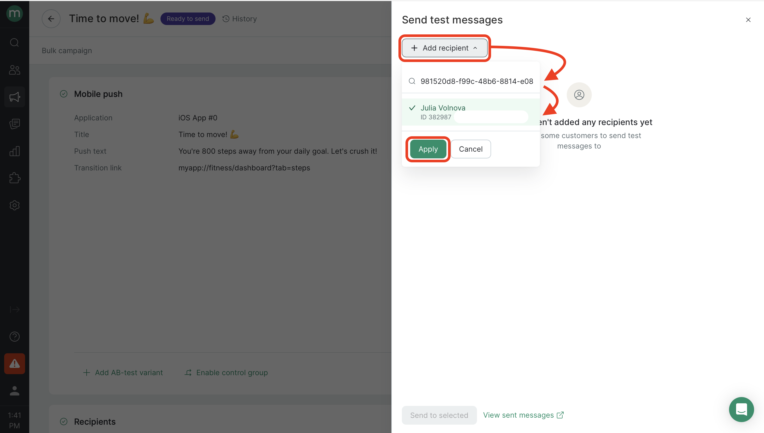Expand the sidebar with arrow icon
The image size is (764, 433).
click(x=14, y=309)
